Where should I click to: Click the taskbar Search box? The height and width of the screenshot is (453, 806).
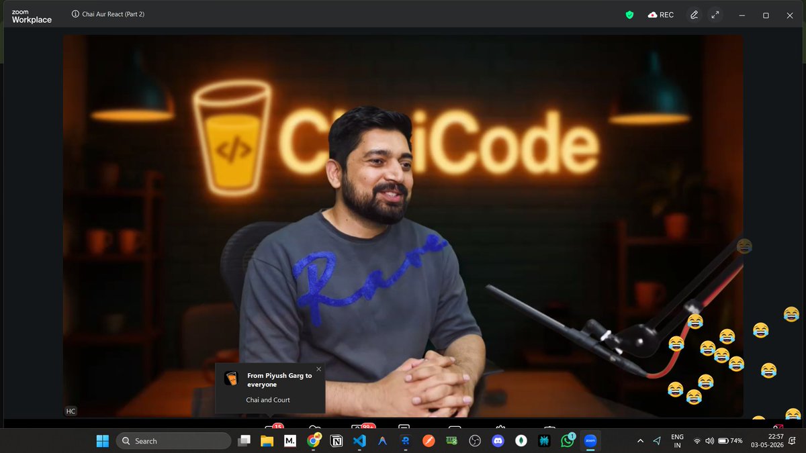click(x=173, y=441)
